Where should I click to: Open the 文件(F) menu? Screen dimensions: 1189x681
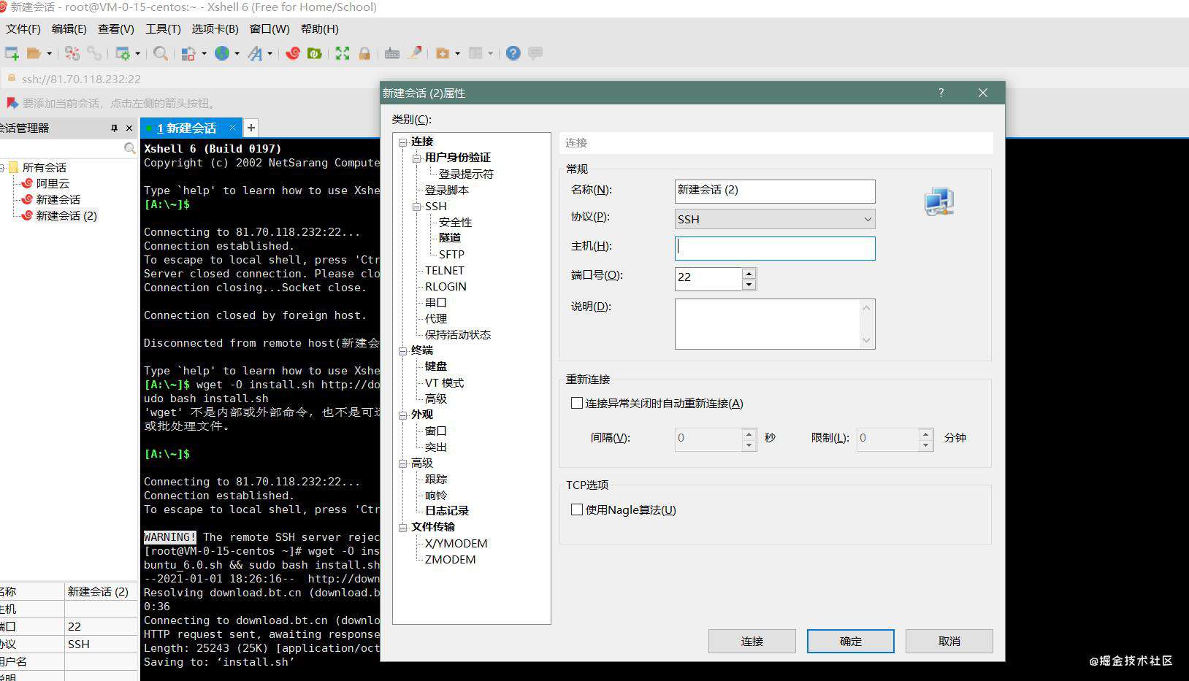[23, 28]
